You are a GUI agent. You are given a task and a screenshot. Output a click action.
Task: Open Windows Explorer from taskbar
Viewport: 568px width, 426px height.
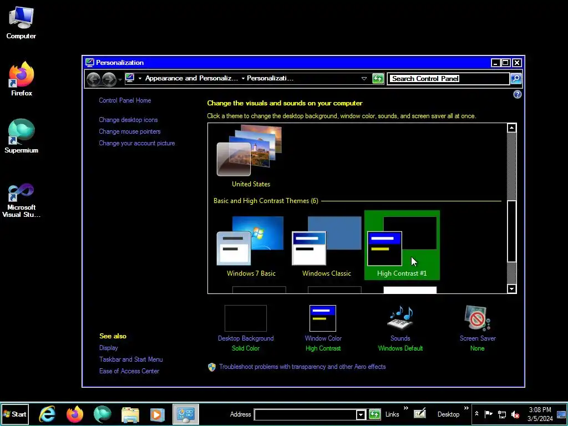[130, 414]
